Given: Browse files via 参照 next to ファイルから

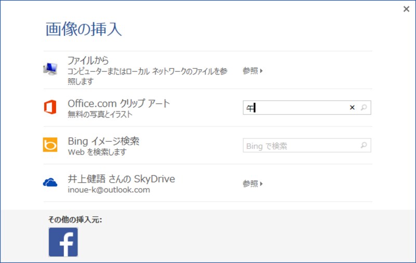Looking at the screenshot, I should coord(253,71).
